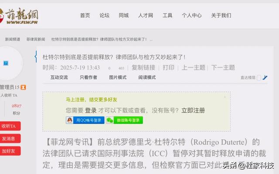Switch to the 互动交流 tab
This screenshot has height=174, width=279.
[x=59, y=77]
